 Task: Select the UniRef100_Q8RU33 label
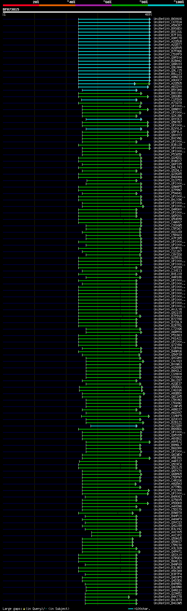168,64
